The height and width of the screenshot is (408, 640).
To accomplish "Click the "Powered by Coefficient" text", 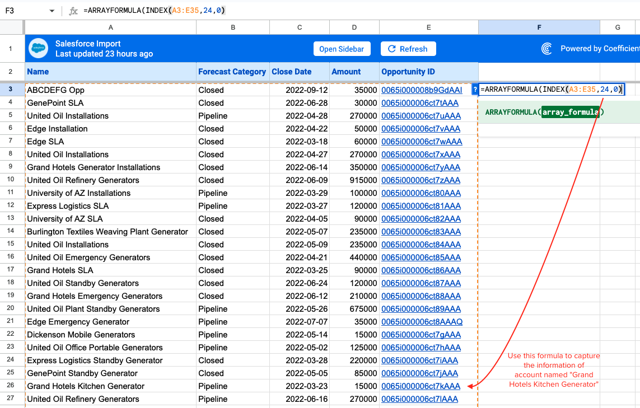I will click(x=600, y=49).
